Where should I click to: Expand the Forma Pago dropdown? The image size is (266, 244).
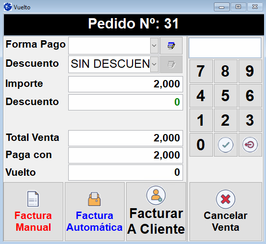pyautogui.click(x=154, y=46)
